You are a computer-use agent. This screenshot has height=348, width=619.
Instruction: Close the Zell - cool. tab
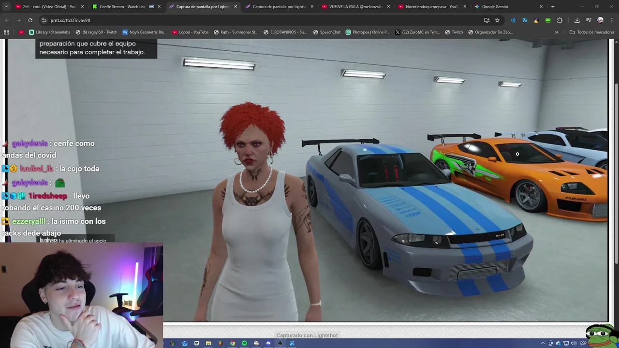click(x=83, y=7)
